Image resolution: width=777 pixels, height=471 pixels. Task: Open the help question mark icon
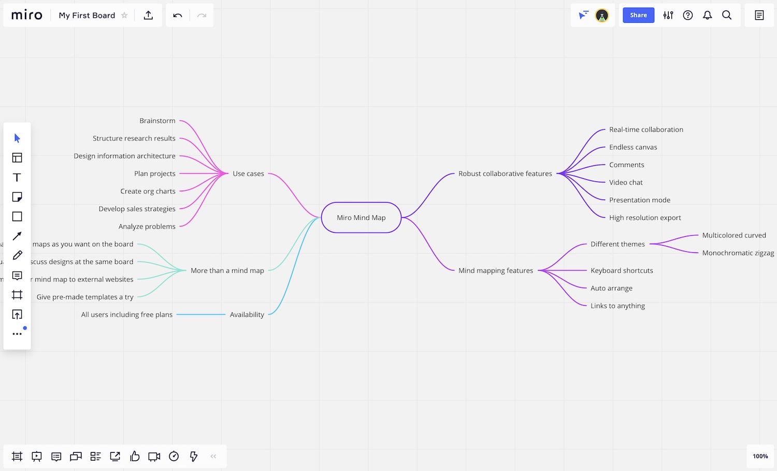[x=688, y=15]
